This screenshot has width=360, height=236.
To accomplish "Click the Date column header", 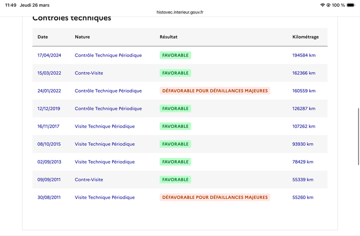I will point(43,37).
